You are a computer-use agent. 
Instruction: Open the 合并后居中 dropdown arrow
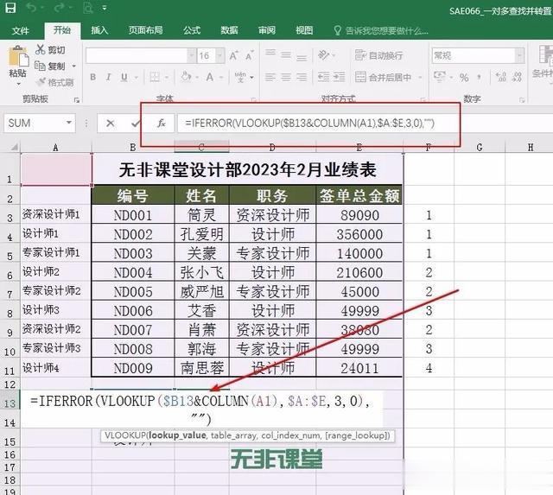coord(420,77)
